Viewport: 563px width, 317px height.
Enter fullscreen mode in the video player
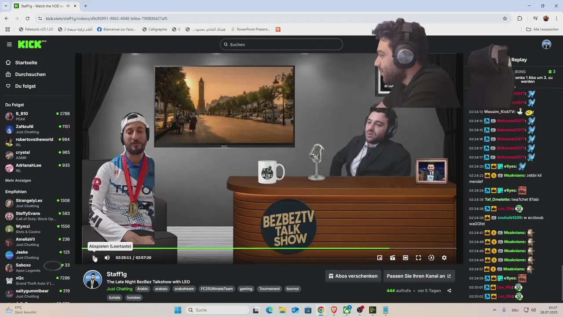(418, 258)
